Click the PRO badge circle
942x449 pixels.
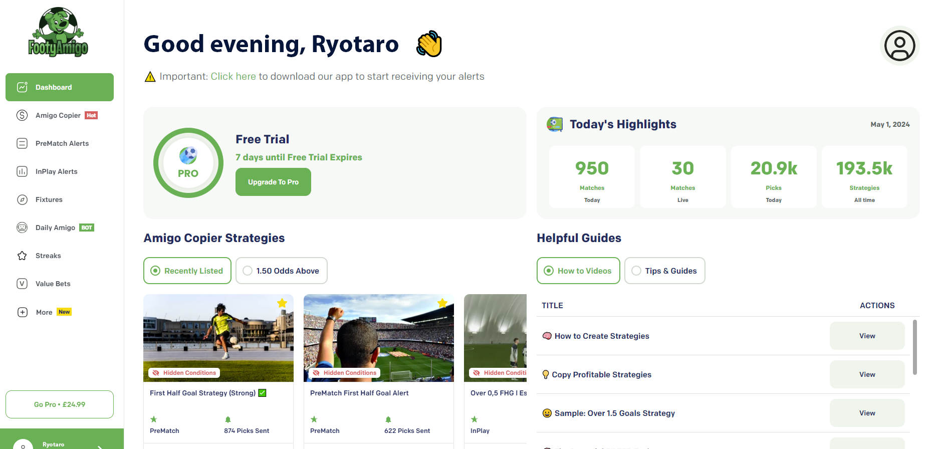click(188, 163)
